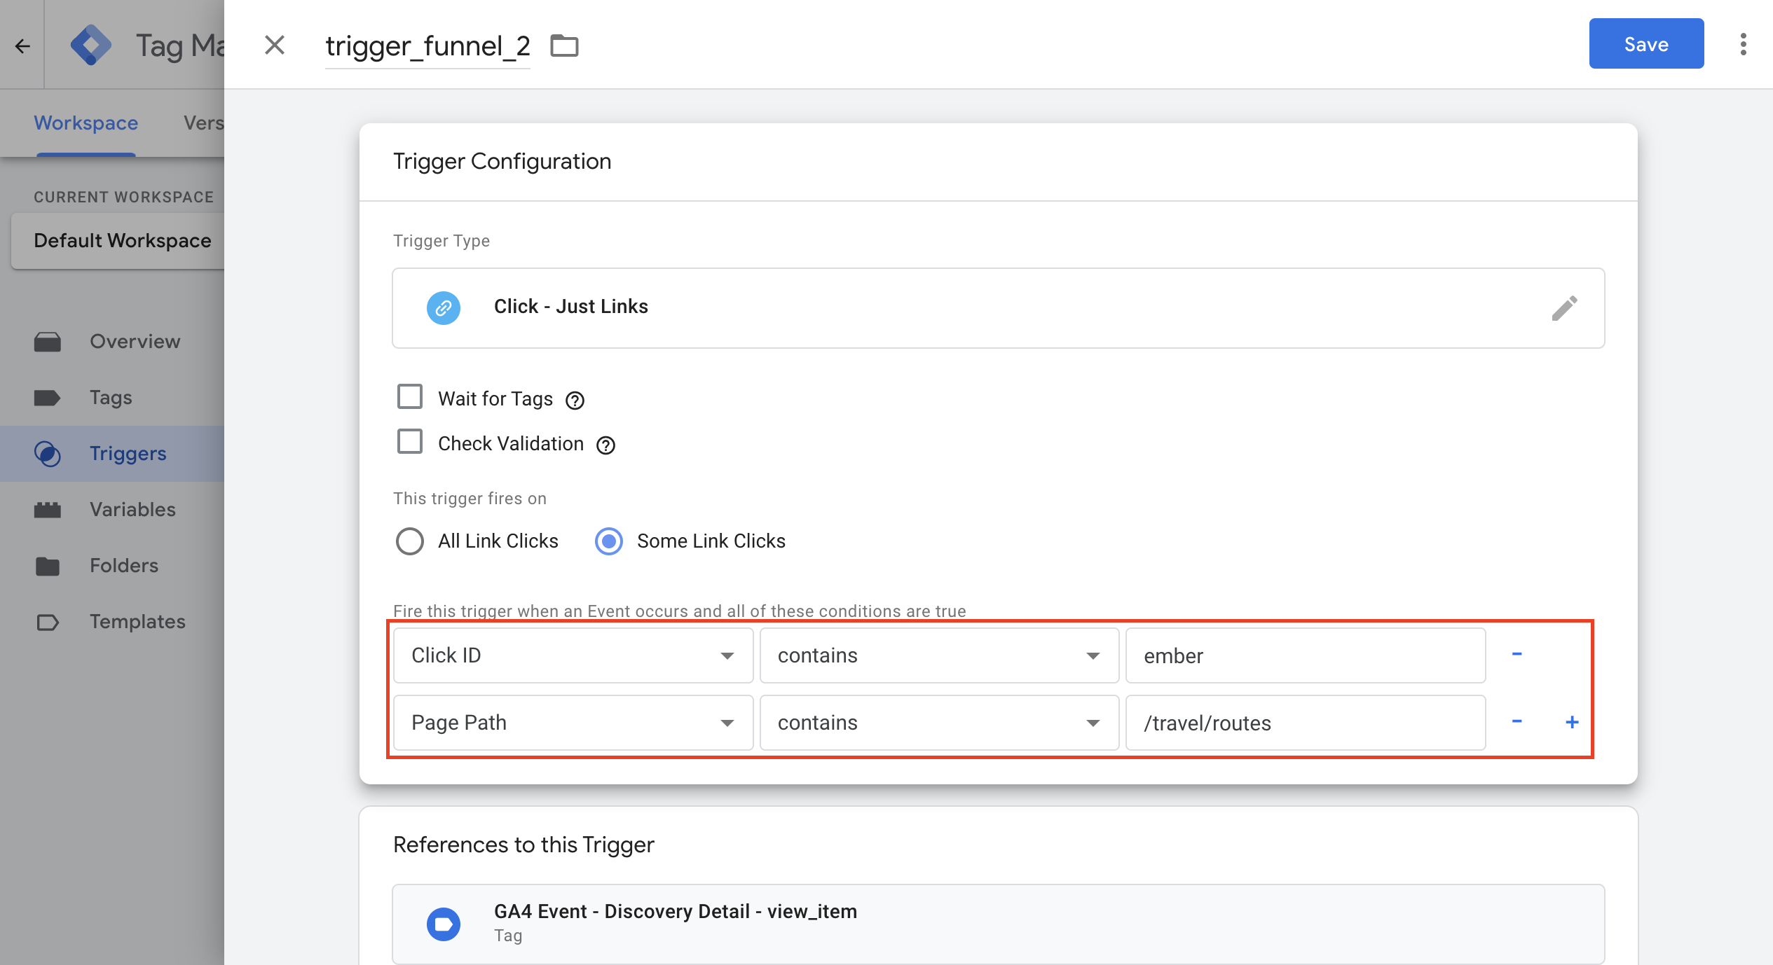Open Tags in sidebar
Screen dimensions: 1773x965
(x=112, y=398)
